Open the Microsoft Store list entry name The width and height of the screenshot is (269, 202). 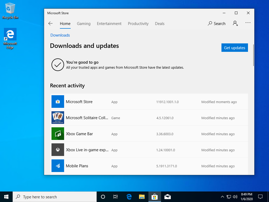click(x=79, y=102)
